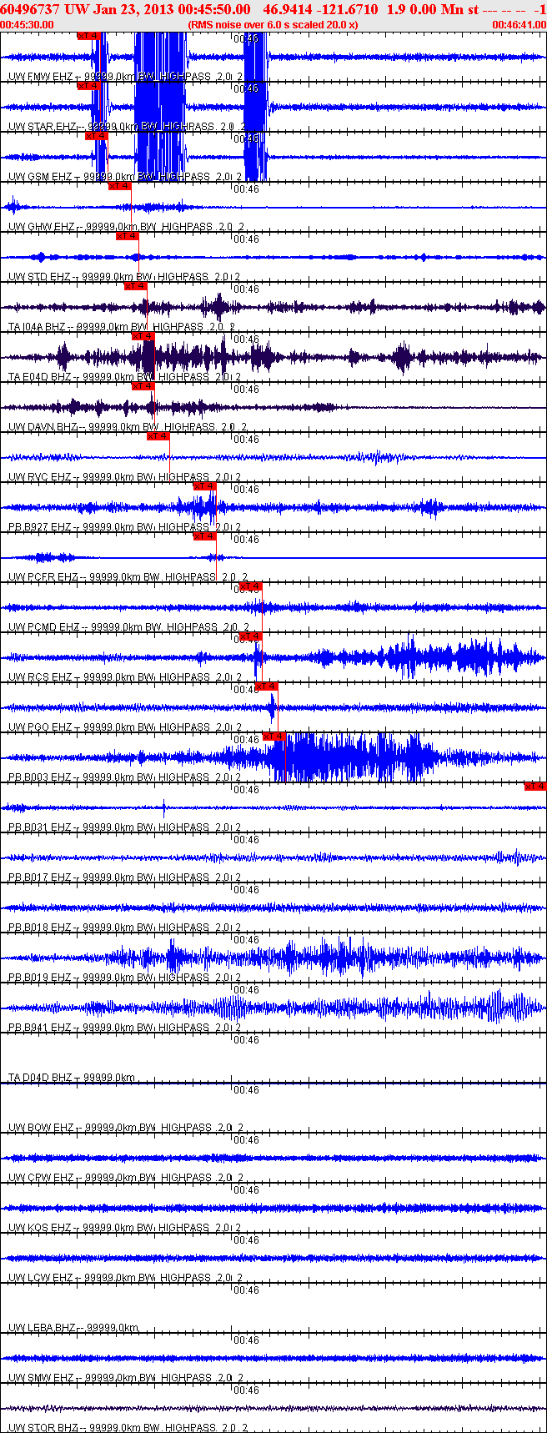
Task: Click the red pick marker on RVC trace
Action: (x=158, y=435)
